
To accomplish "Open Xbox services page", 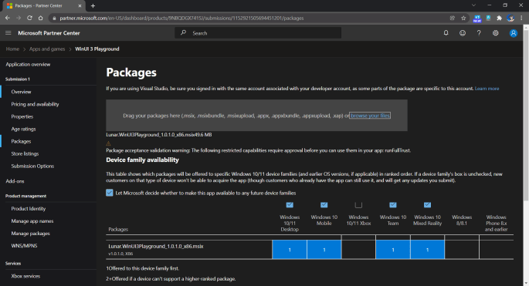I will click(x=25, y=276).
